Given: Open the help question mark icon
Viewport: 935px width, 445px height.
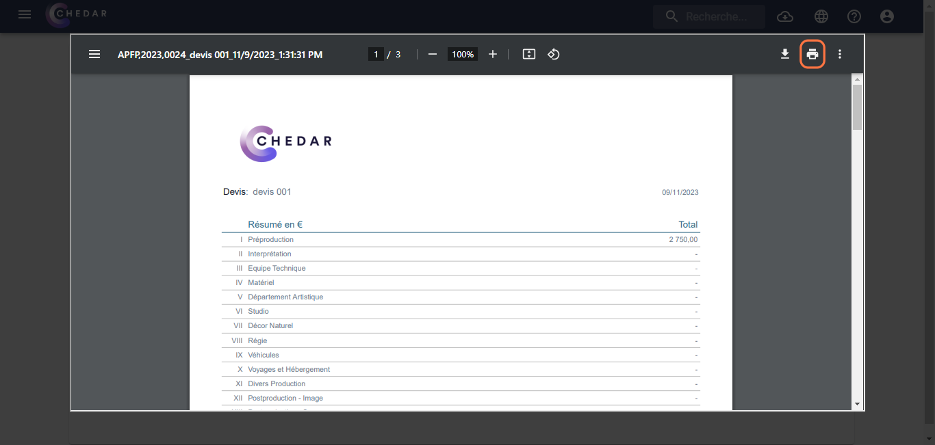Looking at the screenshot, I should (854, 16).
